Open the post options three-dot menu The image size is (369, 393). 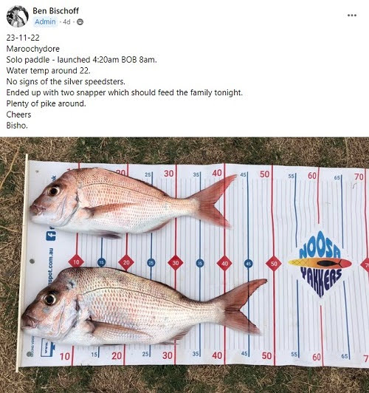click(352, 16)
